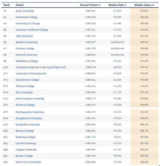Click the School column header
Viewport: 160px width, 166px height.
click(19, 5)
